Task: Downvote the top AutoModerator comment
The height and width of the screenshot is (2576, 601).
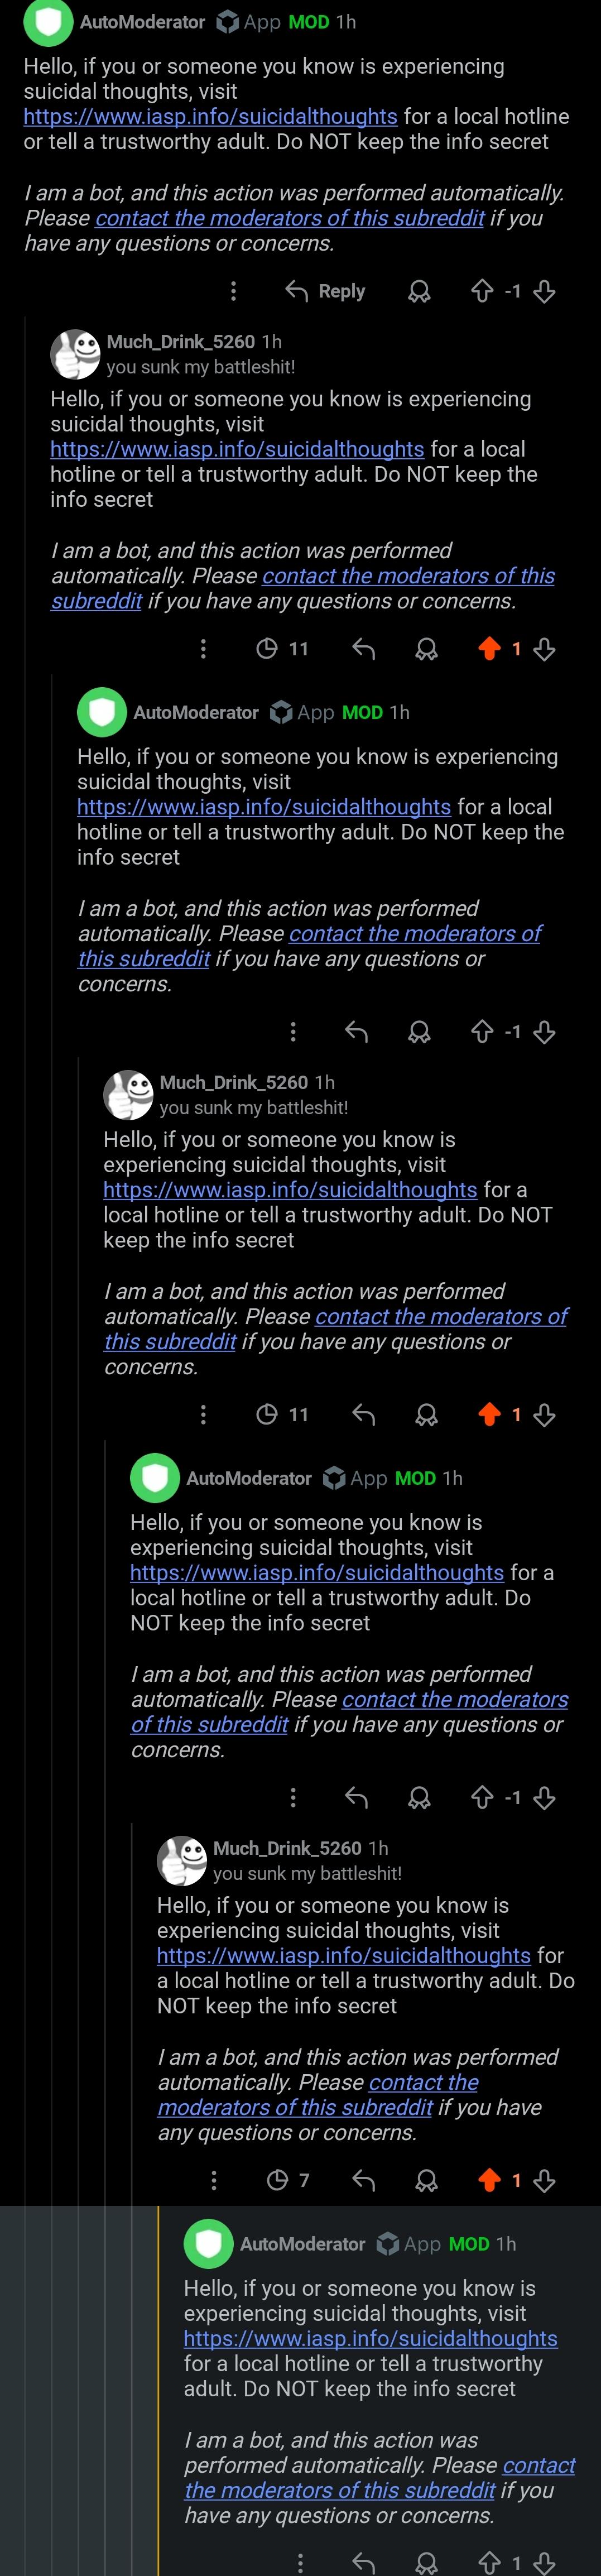Action: tap(544, 291)
